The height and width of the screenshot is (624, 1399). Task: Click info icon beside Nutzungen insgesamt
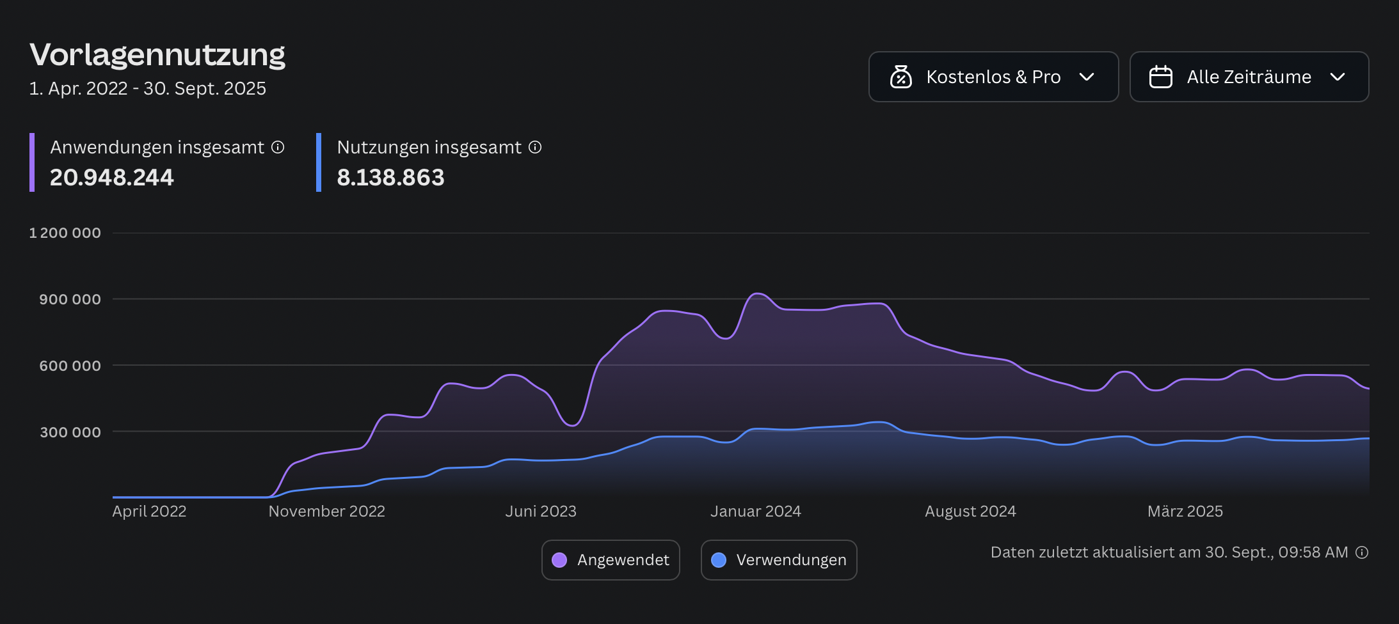(535, 147)
